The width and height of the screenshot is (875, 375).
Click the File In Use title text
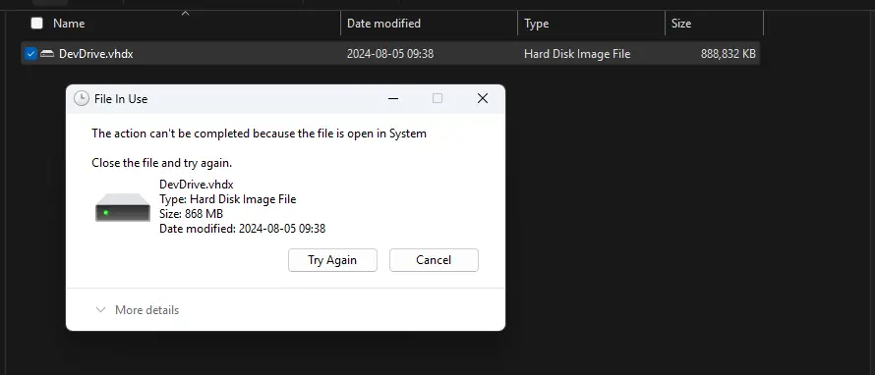121,99
